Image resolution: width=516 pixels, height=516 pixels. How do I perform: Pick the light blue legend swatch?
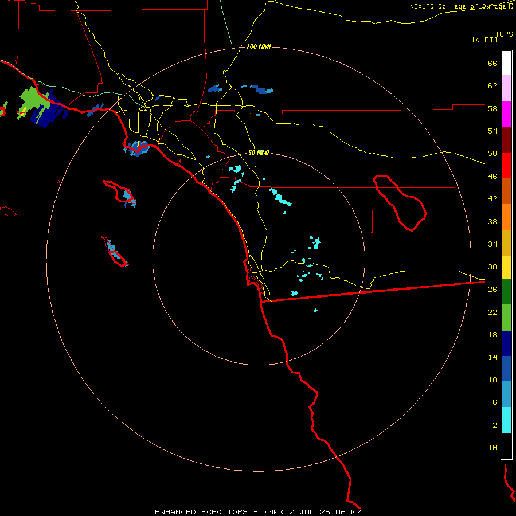pos(506,394)
